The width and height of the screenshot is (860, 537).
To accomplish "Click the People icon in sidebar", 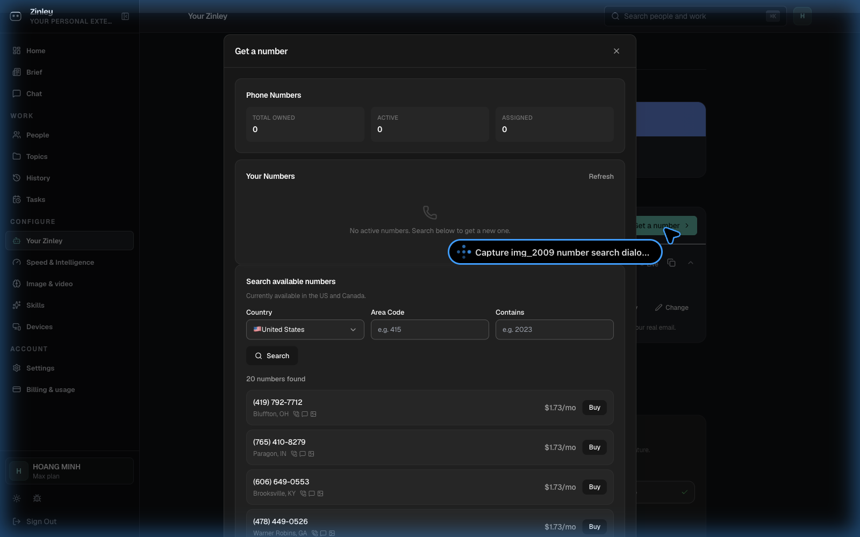I will click(17, 135).
